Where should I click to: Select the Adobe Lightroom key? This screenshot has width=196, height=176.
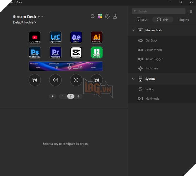[x=55, y=37]
